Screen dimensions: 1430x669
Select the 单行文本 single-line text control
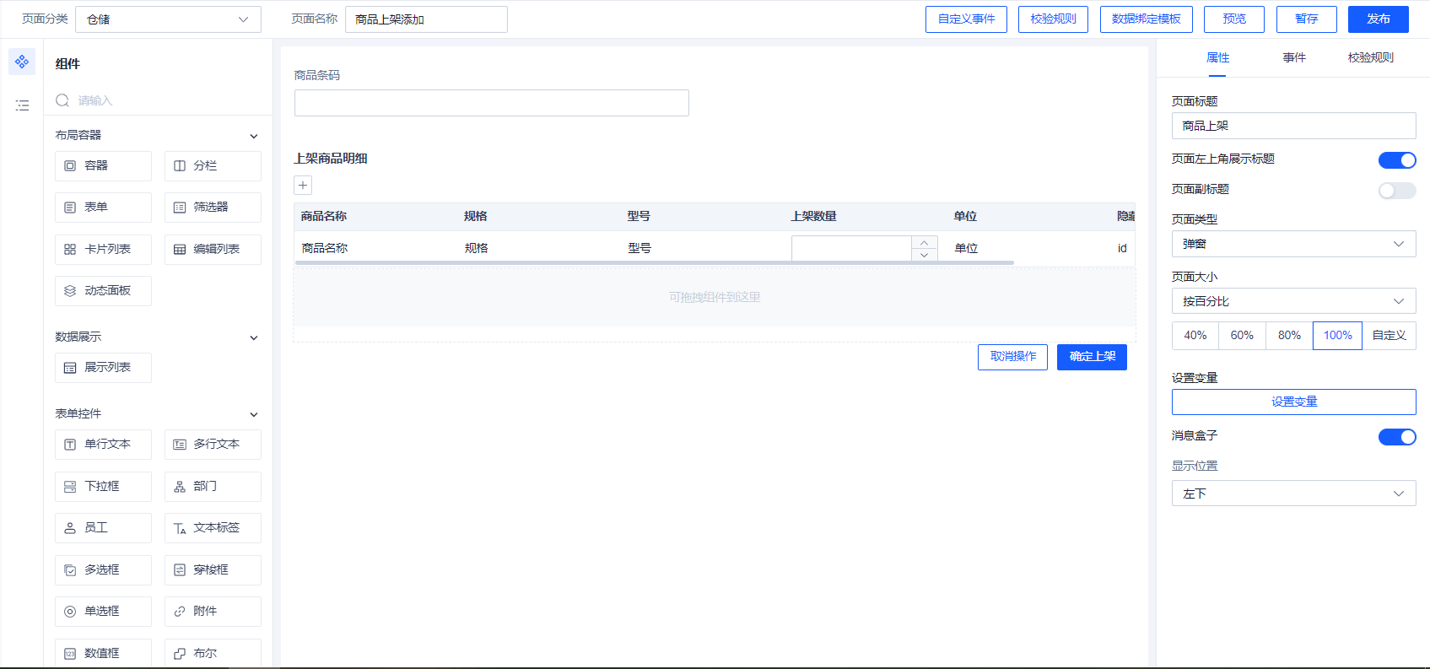point(103,445)
